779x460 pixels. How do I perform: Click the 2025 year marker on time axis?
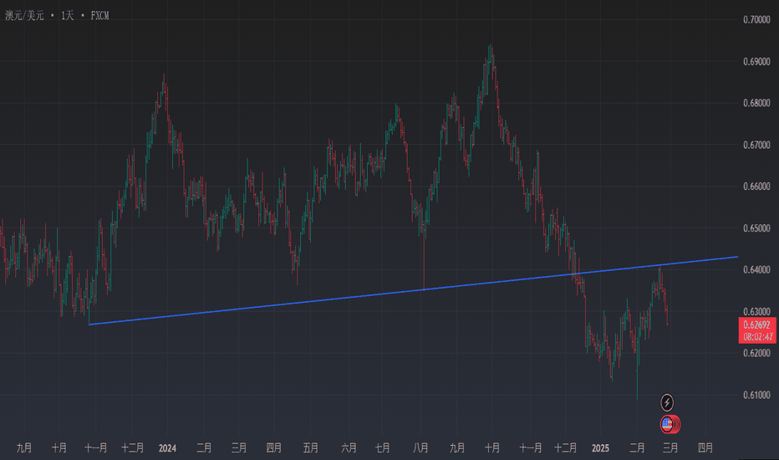point(598,447)
